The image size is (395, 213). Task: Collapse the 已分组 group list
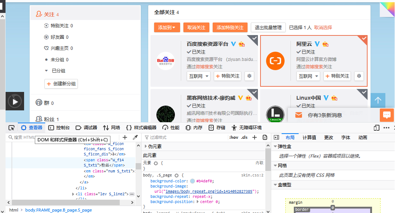(46, 71)
